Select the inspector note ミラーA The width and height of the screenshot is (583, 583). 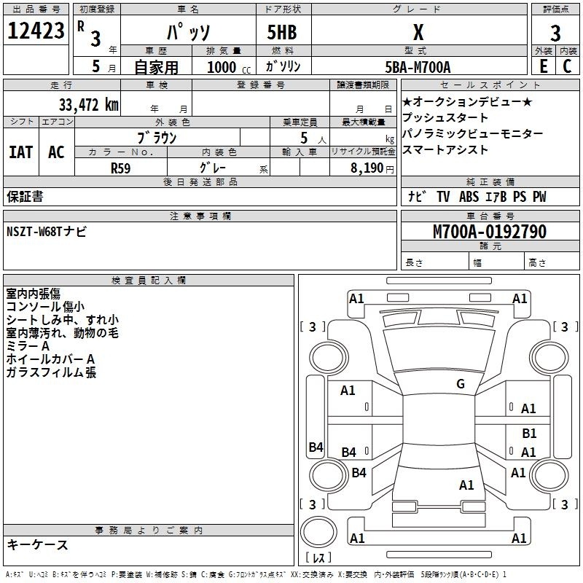point(28,346)
